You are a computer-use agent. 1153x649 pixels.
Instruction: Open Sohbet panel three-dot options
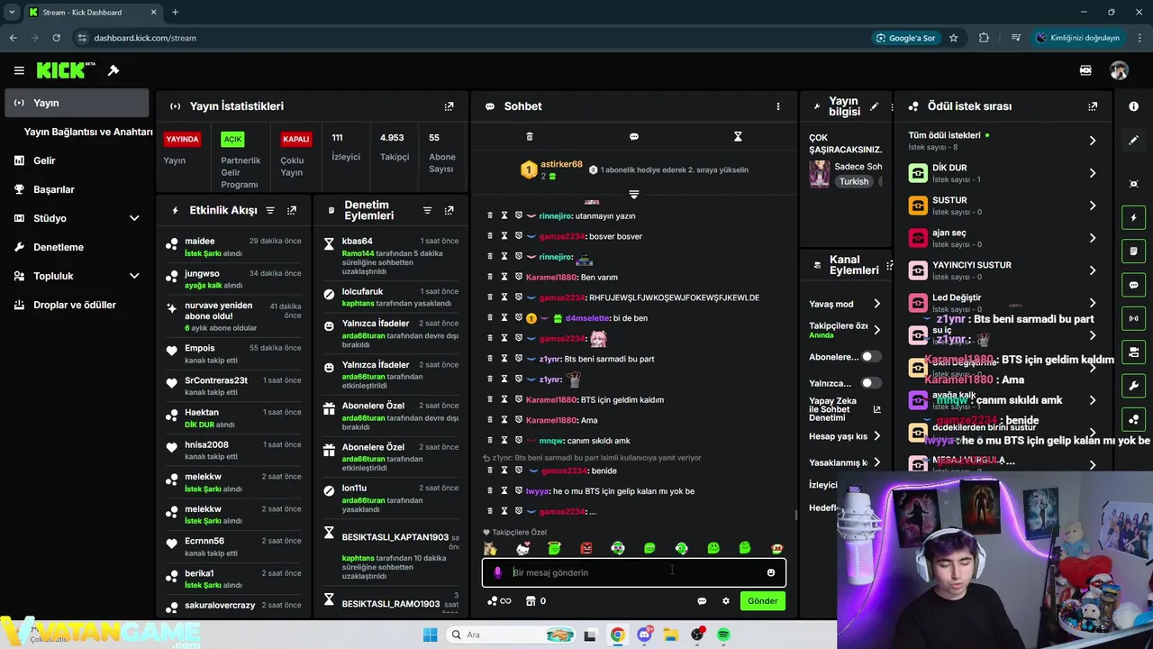[778, 106]
